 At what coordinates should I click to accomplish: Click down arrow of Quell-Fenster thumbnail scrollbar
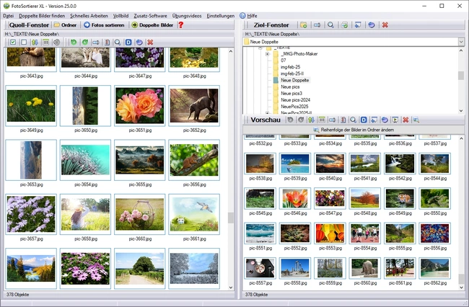[x=231, y=288]
